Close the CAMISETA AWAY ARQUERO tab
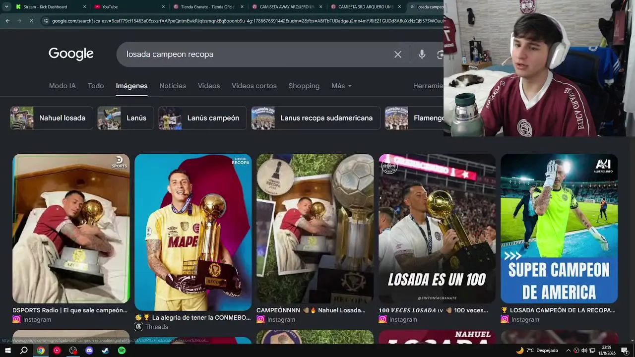Screen dimensions: 635x357 click(320, 7)
